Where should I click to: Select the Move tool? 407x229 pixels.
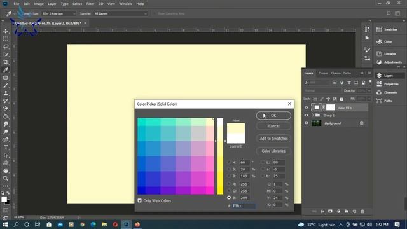[6, 31]
